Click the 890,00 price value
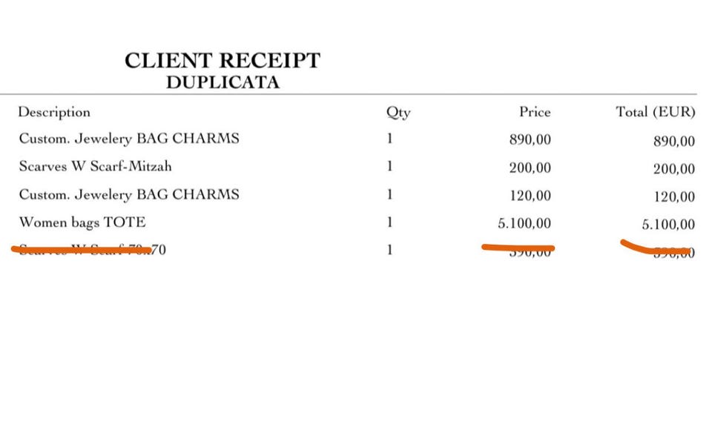Image resolution: width=712 pixels, height=433 pixels. click(x=530, y=140)
